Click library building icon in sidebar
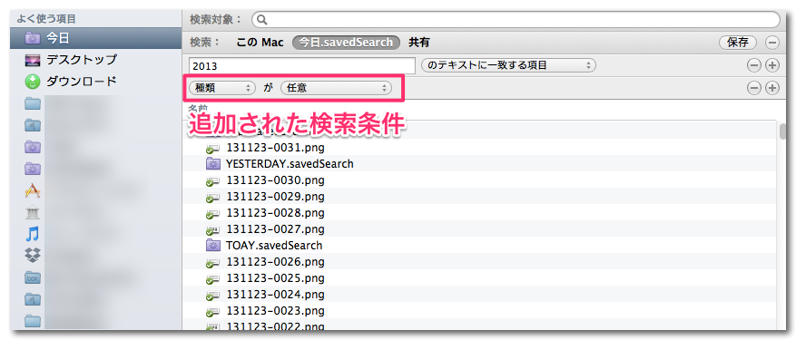The image size is (796, 340). (33, 213)
